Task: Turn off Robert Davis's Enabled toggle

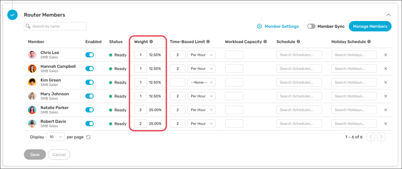Action: [x=90, y=124]
